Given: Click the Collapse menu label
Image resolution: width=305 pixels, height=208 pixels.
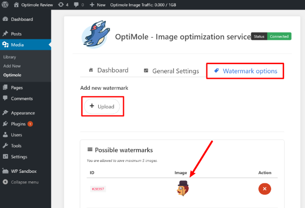Looking at the screenshot, I should coord(25,182).
